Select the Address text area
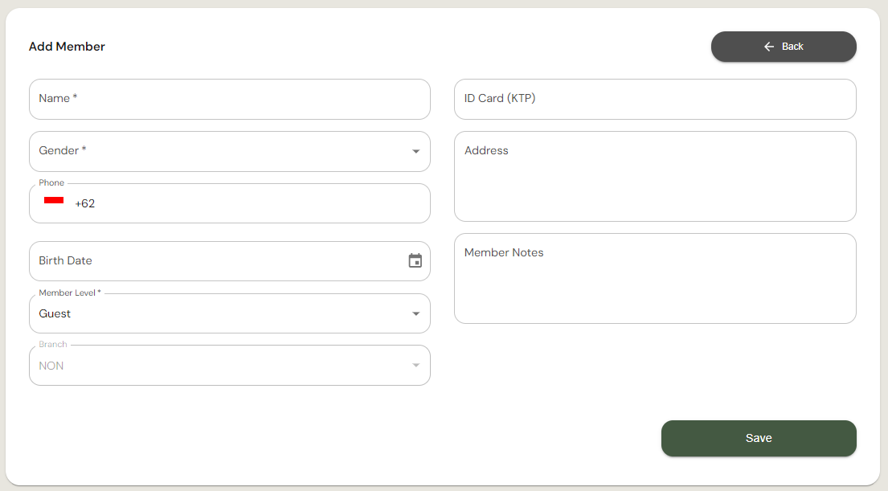This screenshot has height=491, width=888. point(655,177)
